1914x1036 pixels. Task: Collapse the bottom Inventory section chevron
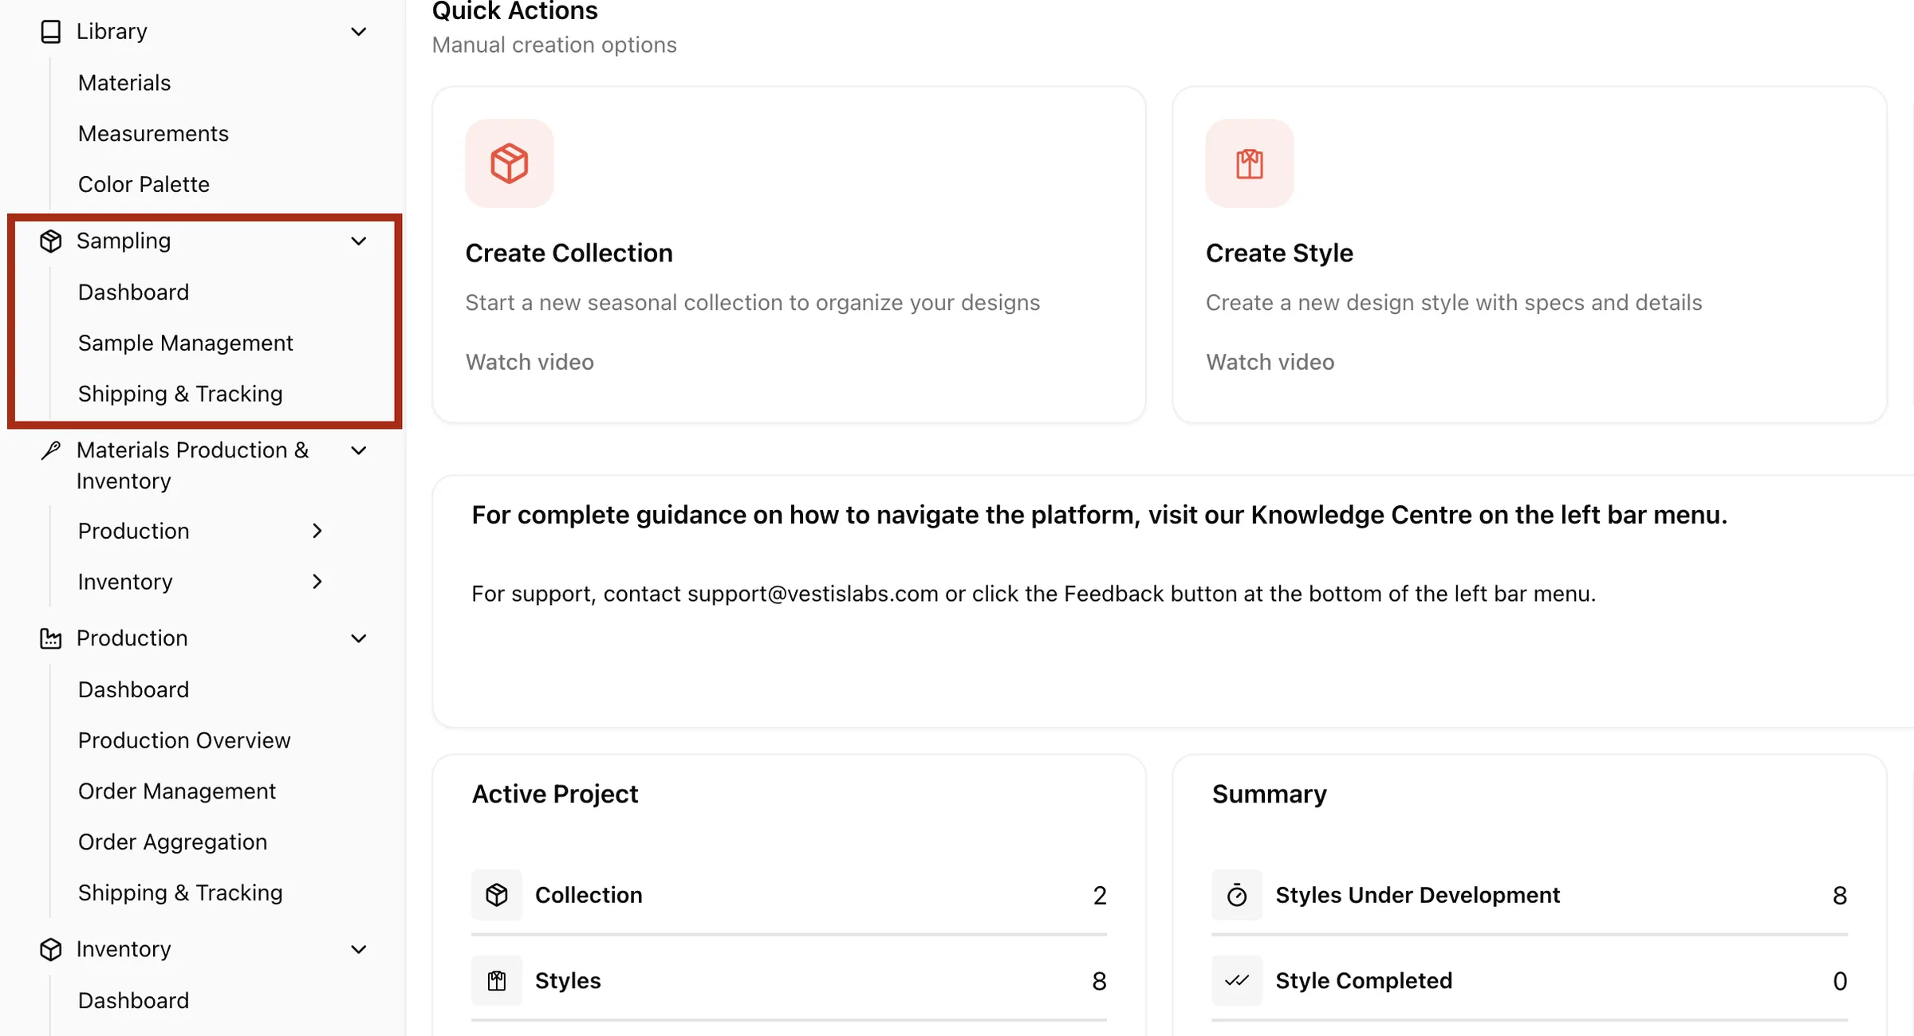tap(359, 949)
